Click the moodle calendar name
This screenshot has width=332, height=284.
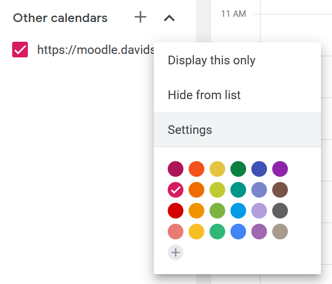click(96, 50)
